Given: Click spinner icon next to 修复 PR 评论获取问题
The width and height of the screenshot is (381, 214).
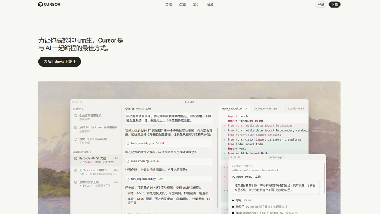Looking at the screenshot, I should (75, 139).
